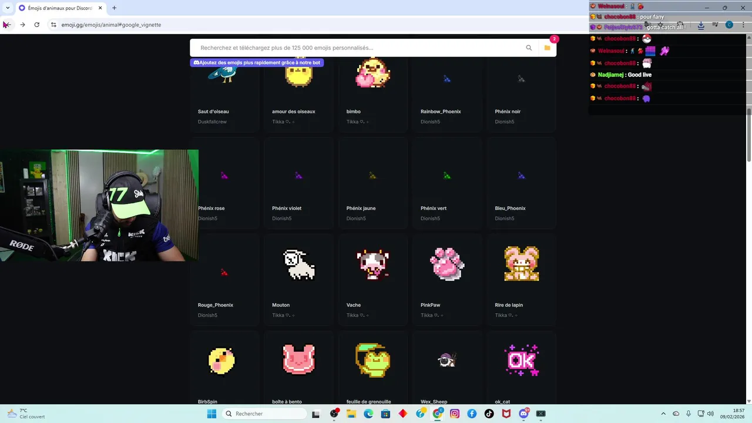Select the Wex_Sheep emoji image

[x=447, y=360]
